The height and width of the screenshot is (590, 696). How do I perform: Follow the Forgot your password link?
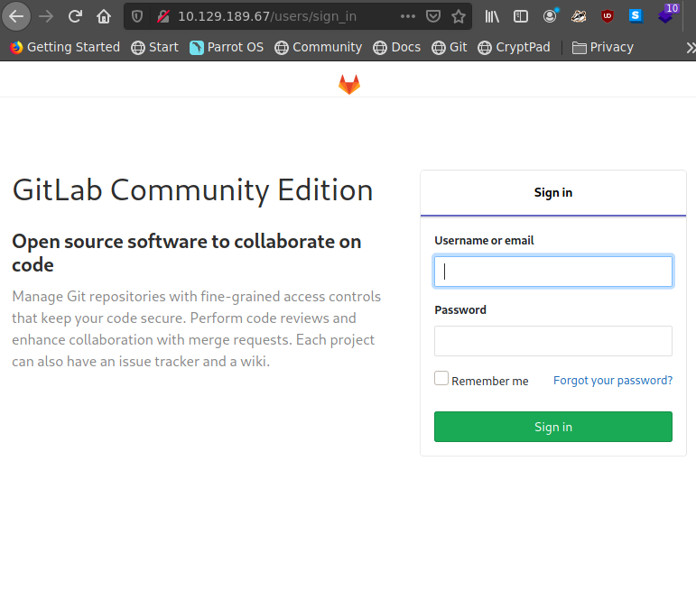(613, 380)
